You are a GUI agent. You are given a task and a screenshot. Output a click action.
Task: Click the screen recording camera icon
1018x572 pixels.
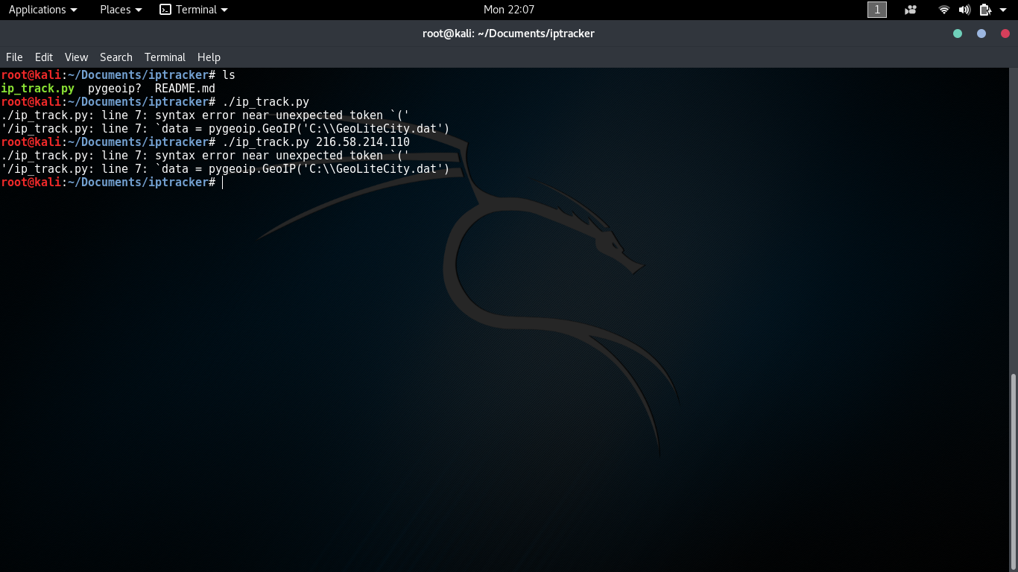(x=911, y=10)
